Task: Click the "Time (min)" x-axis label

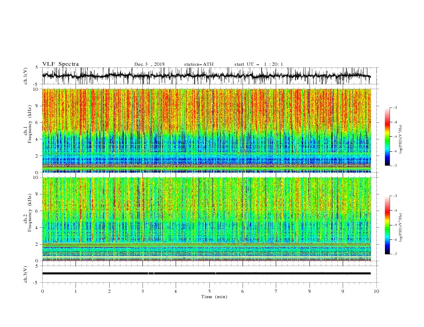Action: 214,297
